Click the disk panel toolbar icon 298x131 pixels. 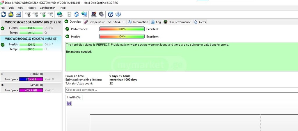pos(18,14)
